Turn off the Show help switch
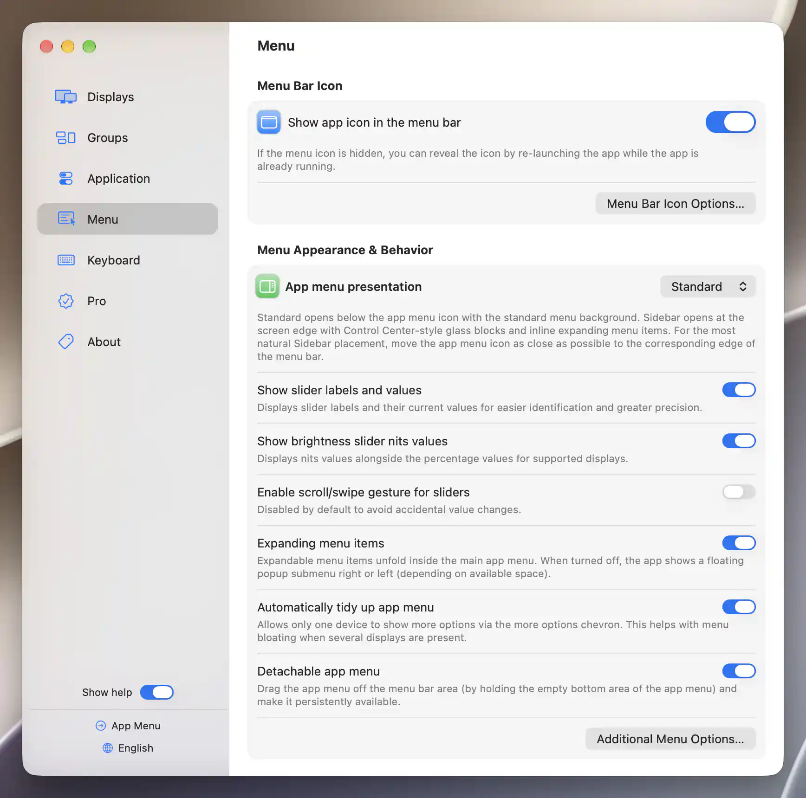 157,692
